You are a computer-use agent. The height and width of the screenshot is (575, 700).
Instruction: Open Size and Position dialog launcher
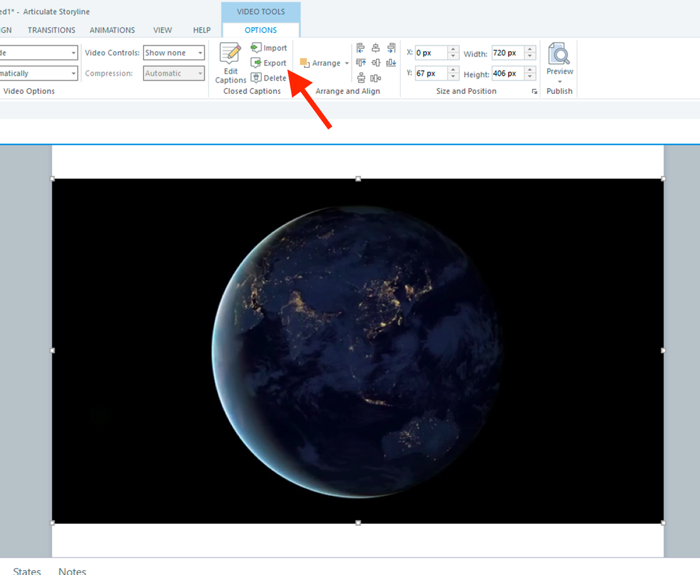click(x=534, y=92)
